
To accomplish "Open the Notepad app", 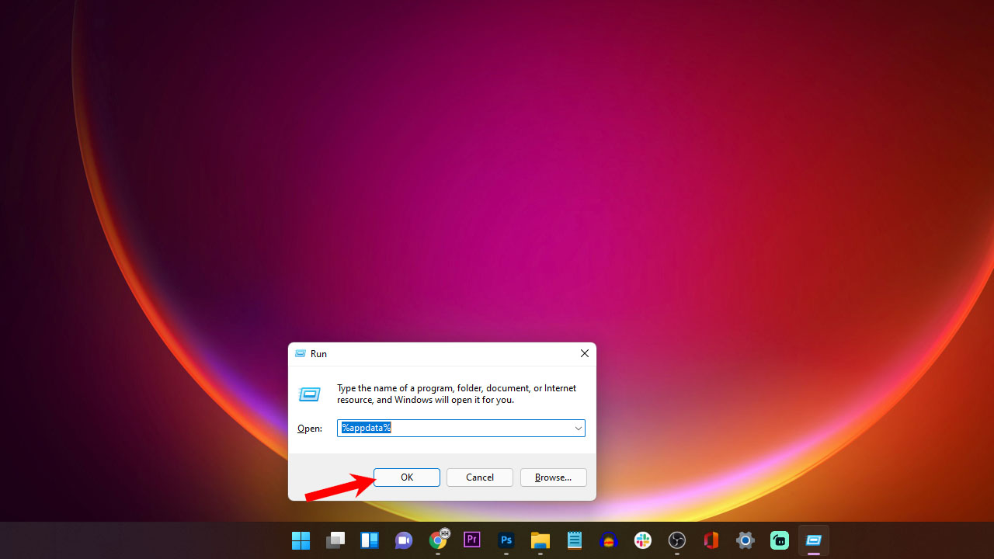I will point(575,540).
